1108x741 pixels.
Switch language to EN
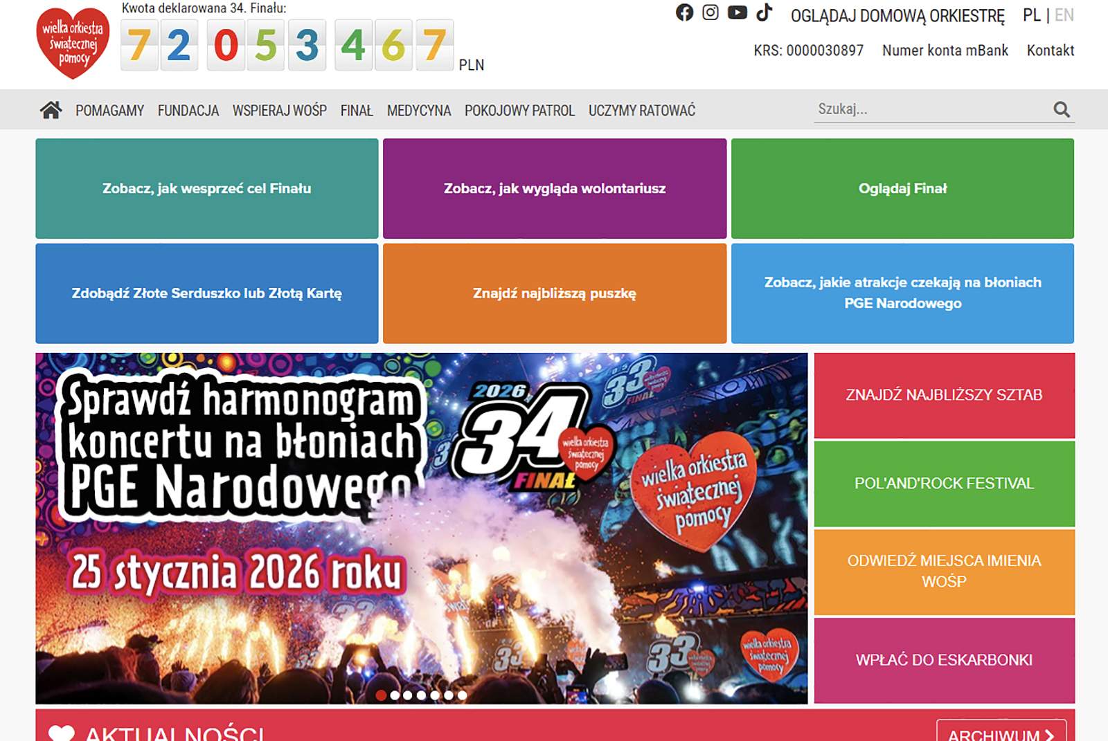1064,15
